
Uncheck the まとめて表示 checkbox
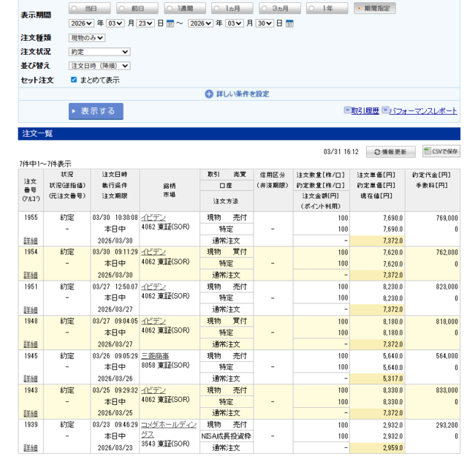(74, 80)
